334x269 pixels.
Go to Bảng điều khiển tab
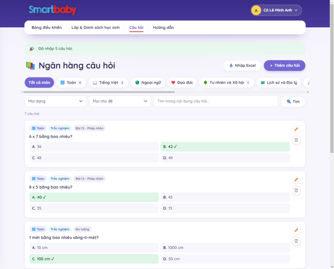point(47,27)
